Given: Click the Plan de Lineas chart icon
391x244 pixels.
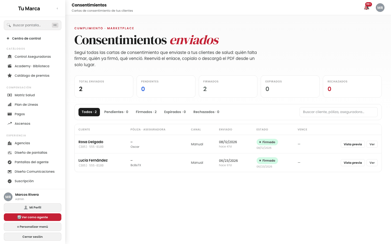Looking at the screenshot, I should 10,105.
